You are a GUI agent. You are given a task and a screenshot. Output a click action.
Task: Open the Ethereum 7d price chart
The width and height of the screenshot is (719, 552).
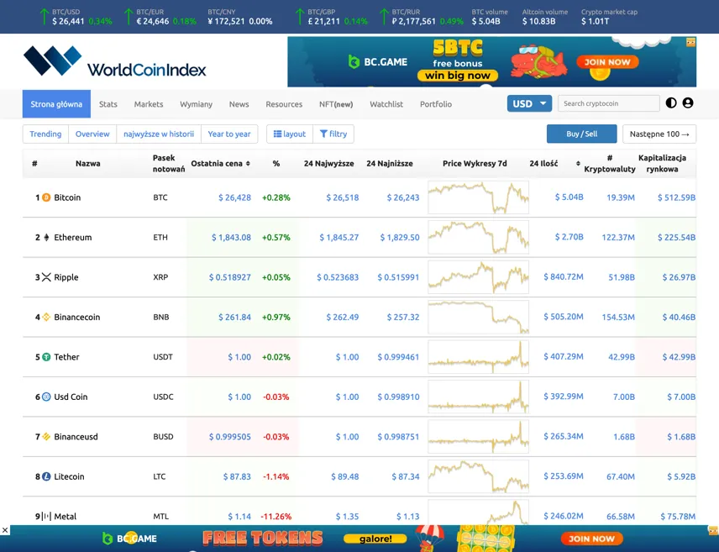478,237
